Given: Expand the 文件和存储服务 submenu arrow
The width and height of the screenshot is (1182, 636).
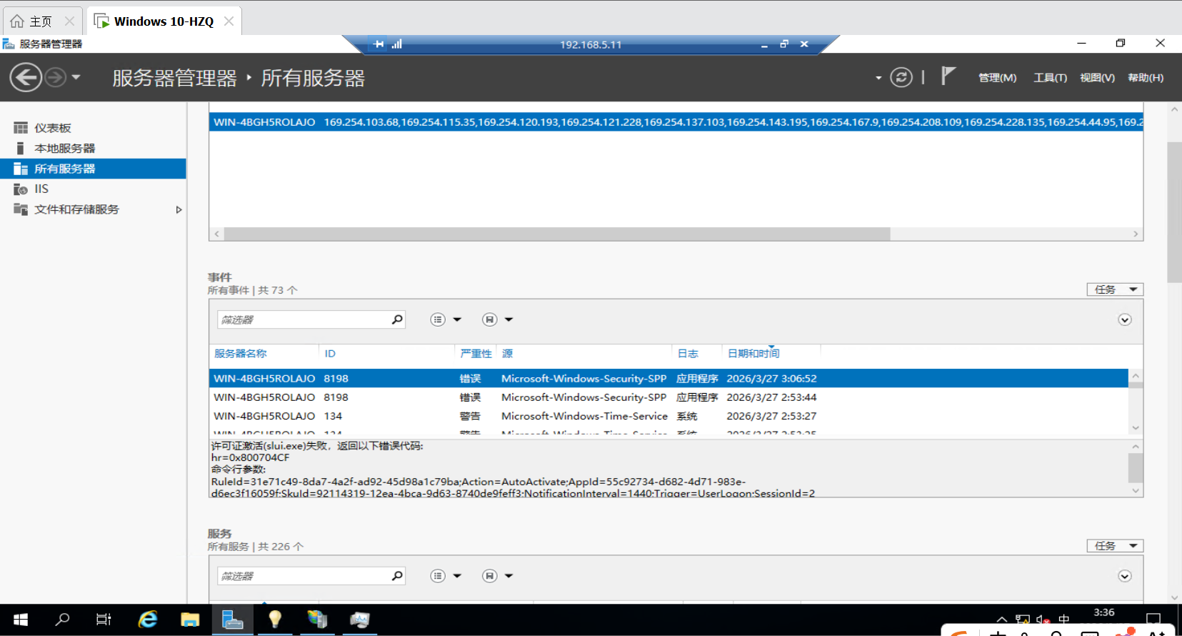Looking at the screenshot, I should [179, 209].
